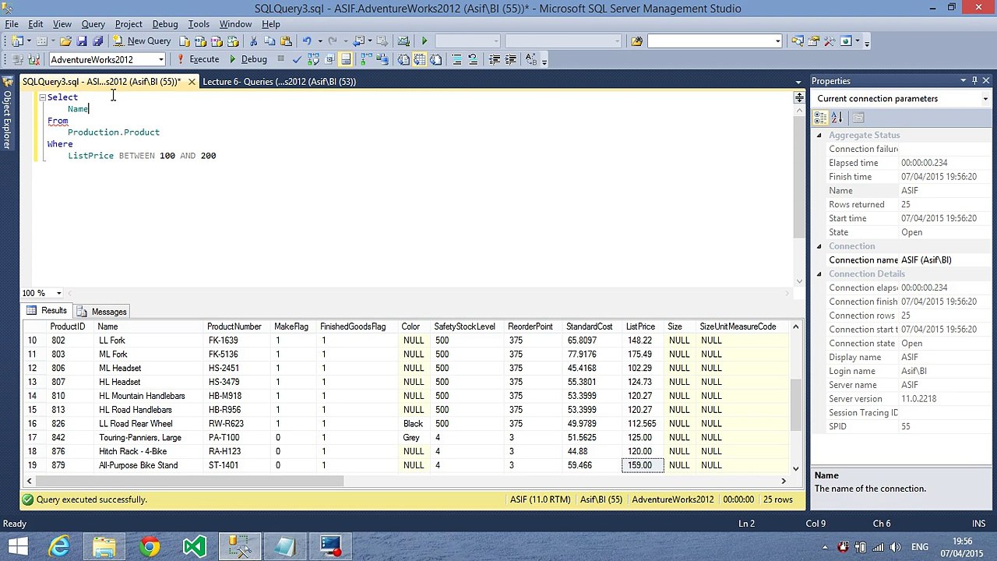
Task: Open Activity Monitor icon
Action: click(x=403, y=41)
